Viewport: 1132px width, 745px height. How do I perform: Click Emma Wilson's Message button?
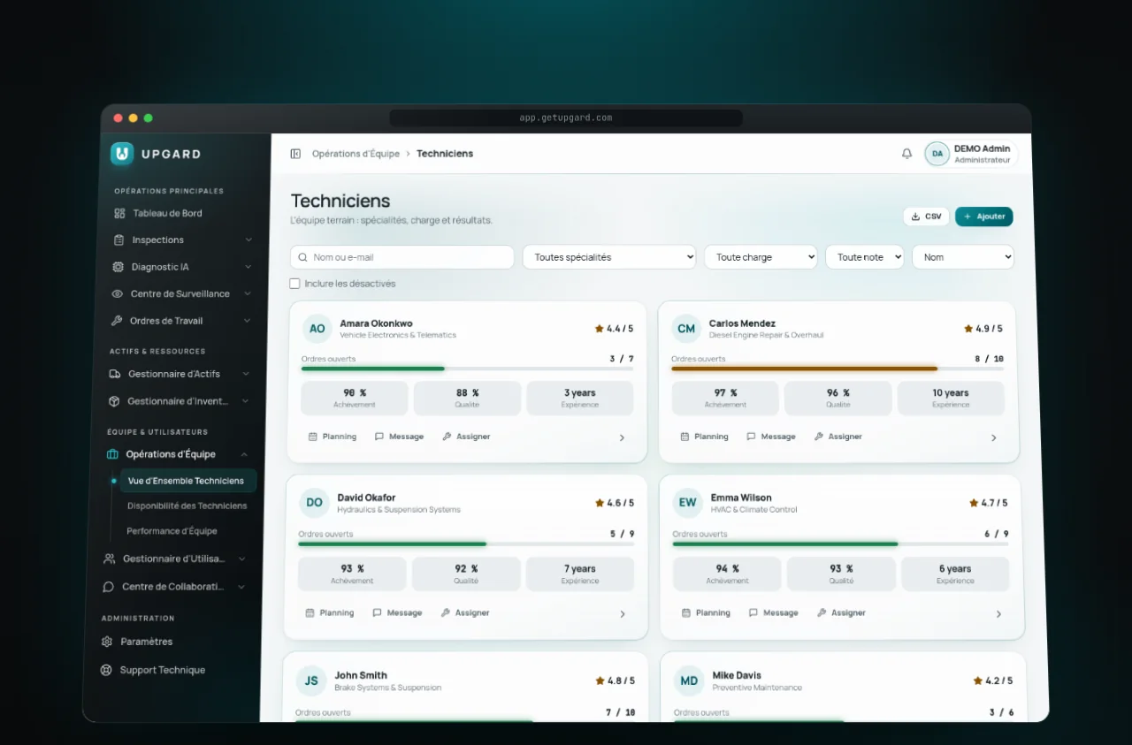pyautogui.click(x=773, y=612)
